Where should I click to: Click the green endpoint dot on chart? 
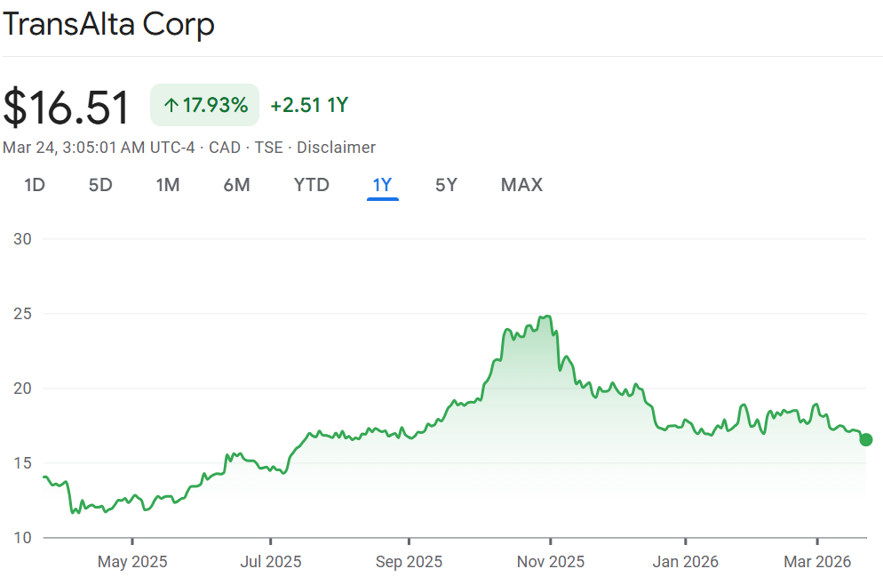(x=866, y=439)
